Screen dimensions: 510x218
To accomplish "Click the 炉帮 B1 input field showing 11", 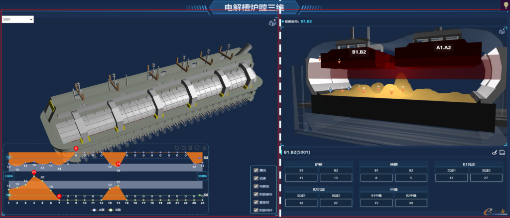I will coord(301,178).
